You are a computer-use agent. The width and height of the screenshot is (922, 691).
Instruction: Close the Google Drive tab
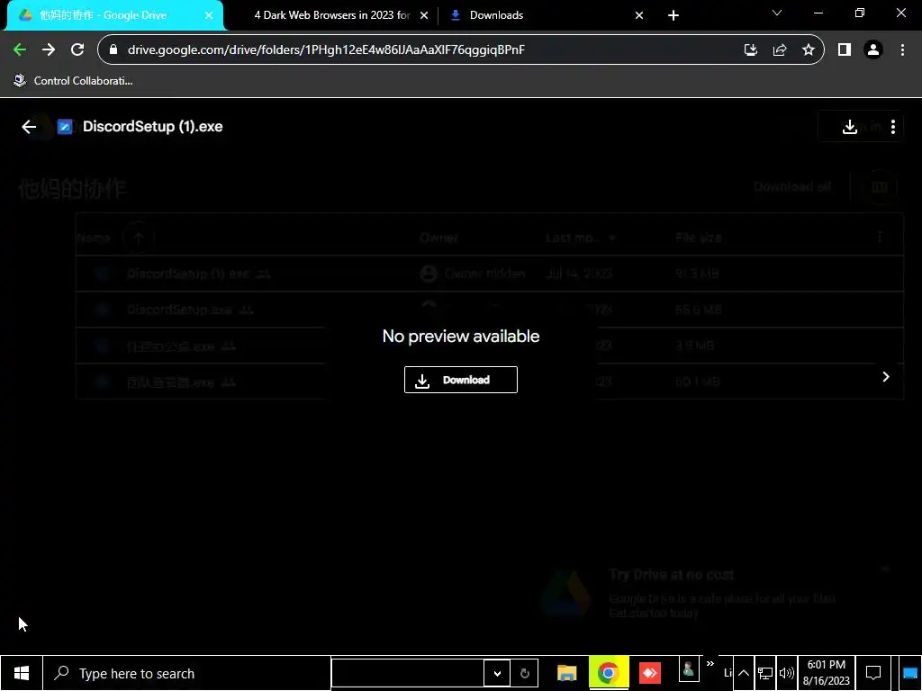[209, 15]
